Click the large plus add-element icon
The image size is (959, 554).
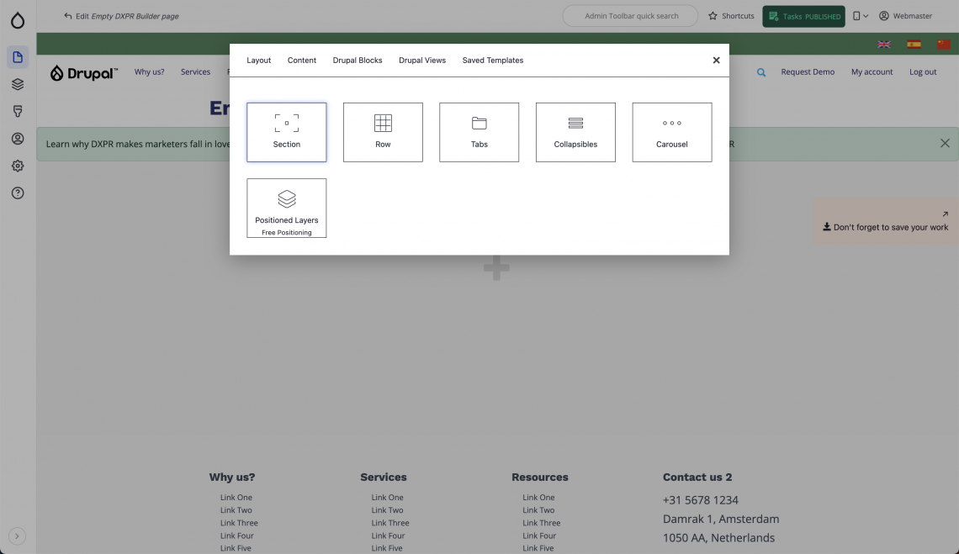click(x=496, y=268)
